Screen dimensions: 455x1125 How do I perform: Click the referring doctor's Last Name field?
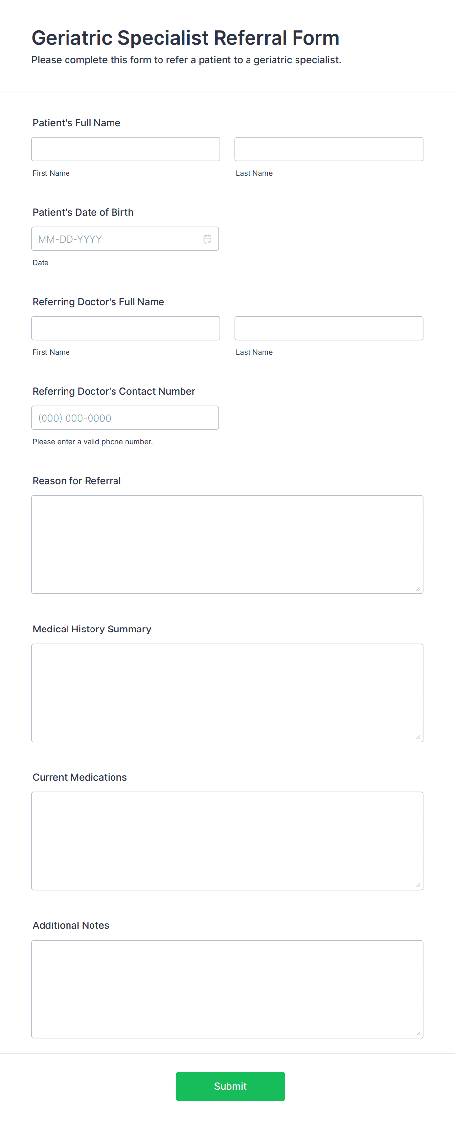[x=329, y=328]
